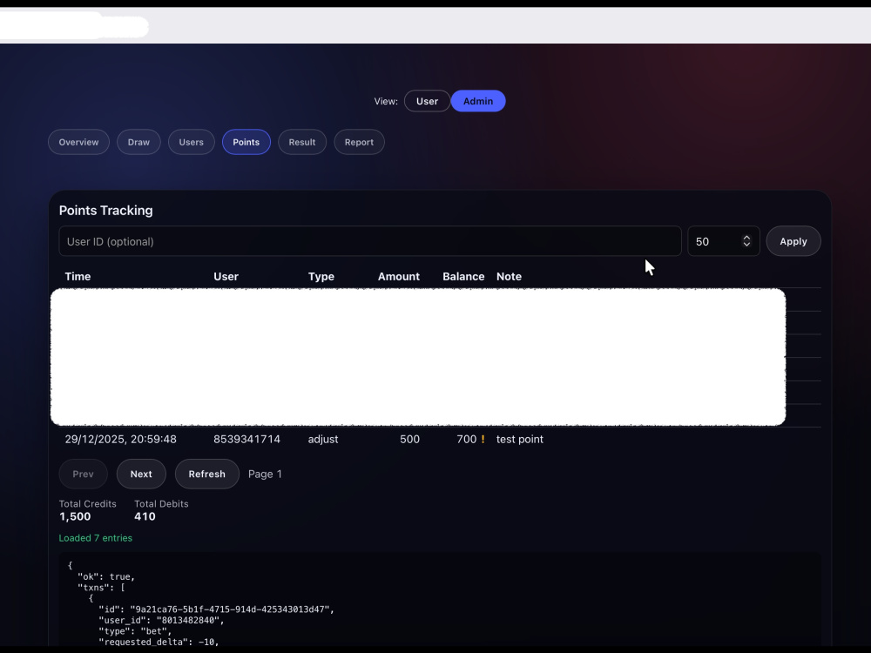Click the Total Debits value 410
The height and width of the screenshot is (653, 871).
[x=145, y=516]
